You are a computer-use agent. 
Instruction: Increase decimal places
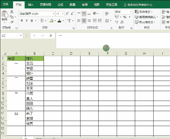pyautogui.click(x=116, y=22)
